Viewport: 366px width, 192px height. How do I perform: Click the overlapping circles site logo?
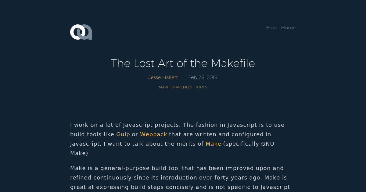tap(81, 32)
